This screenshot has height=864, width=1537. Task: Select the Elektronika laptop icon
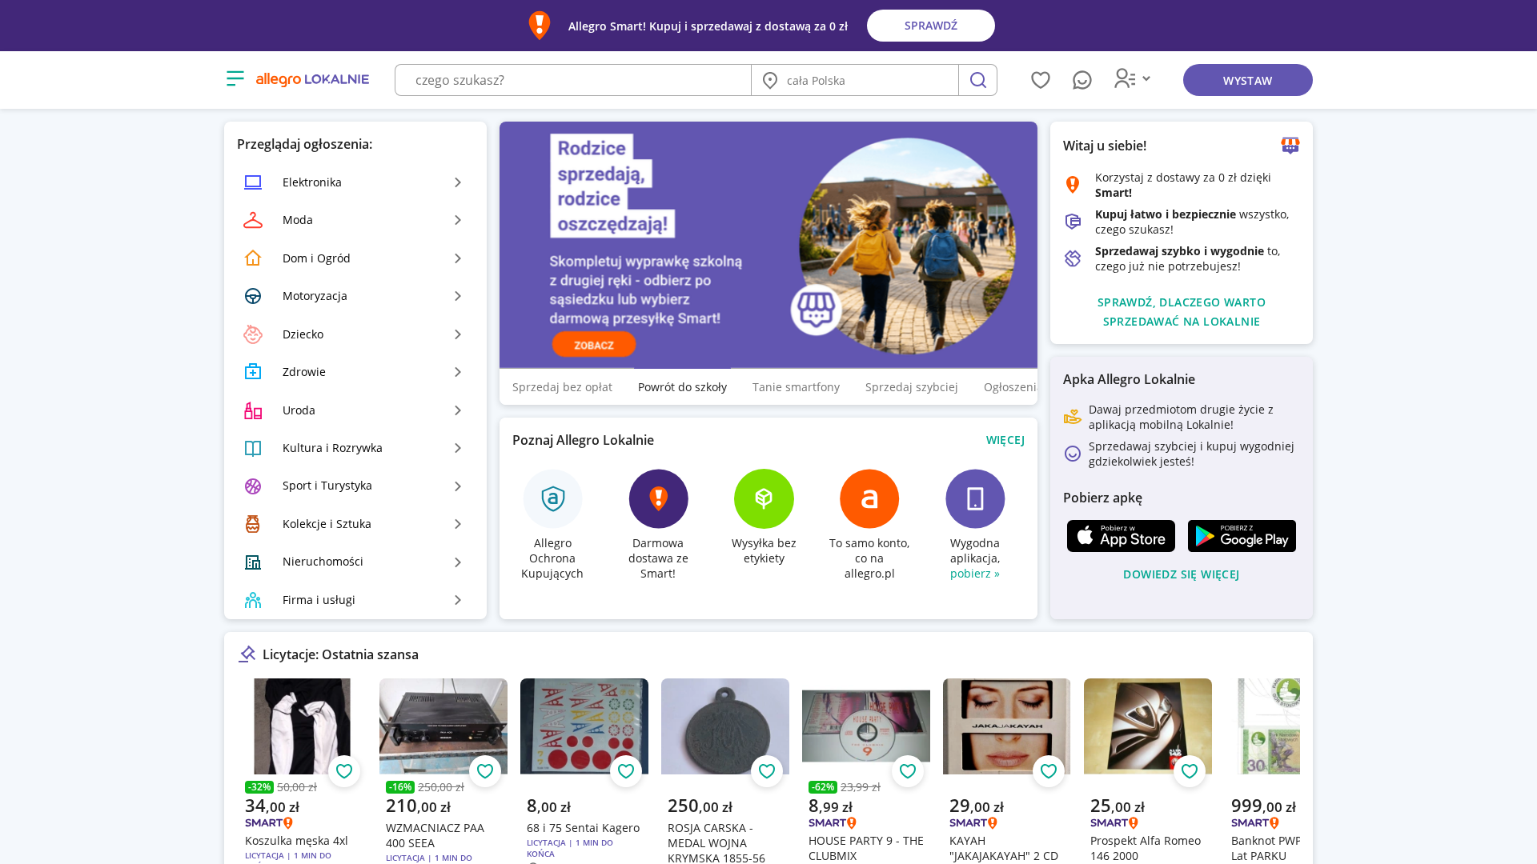pyautogui.click(x=253, y=182)
